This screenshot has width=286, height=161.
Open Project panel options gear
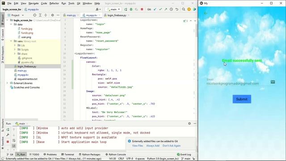point(53,15)
